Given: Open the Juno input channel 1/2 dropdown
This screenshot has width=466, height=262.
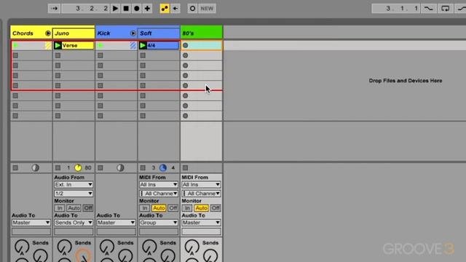Looking at the screenshot, I should (74, 194).
